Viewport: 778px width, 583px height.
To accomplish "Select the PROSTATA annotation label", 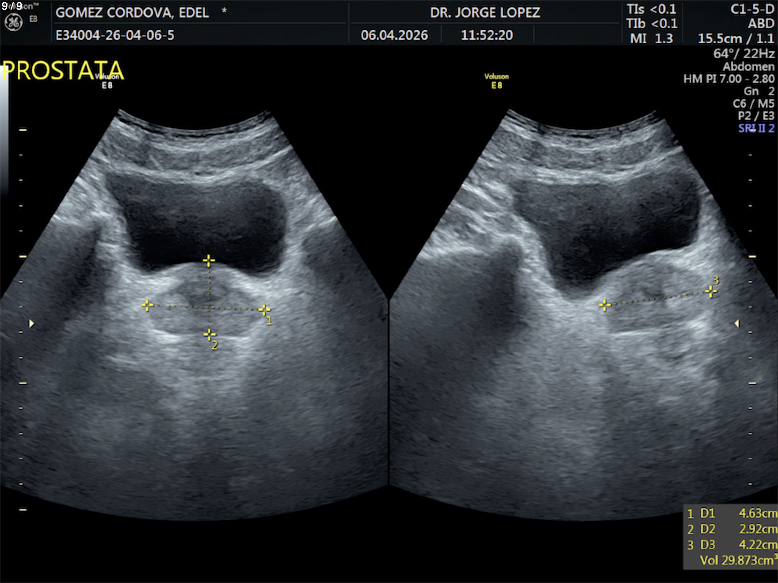I will pos(63,71).
